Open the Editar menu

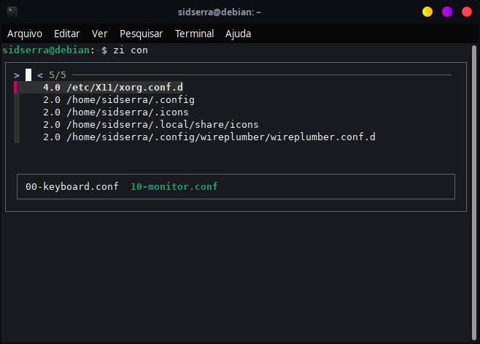click(67, 34)
